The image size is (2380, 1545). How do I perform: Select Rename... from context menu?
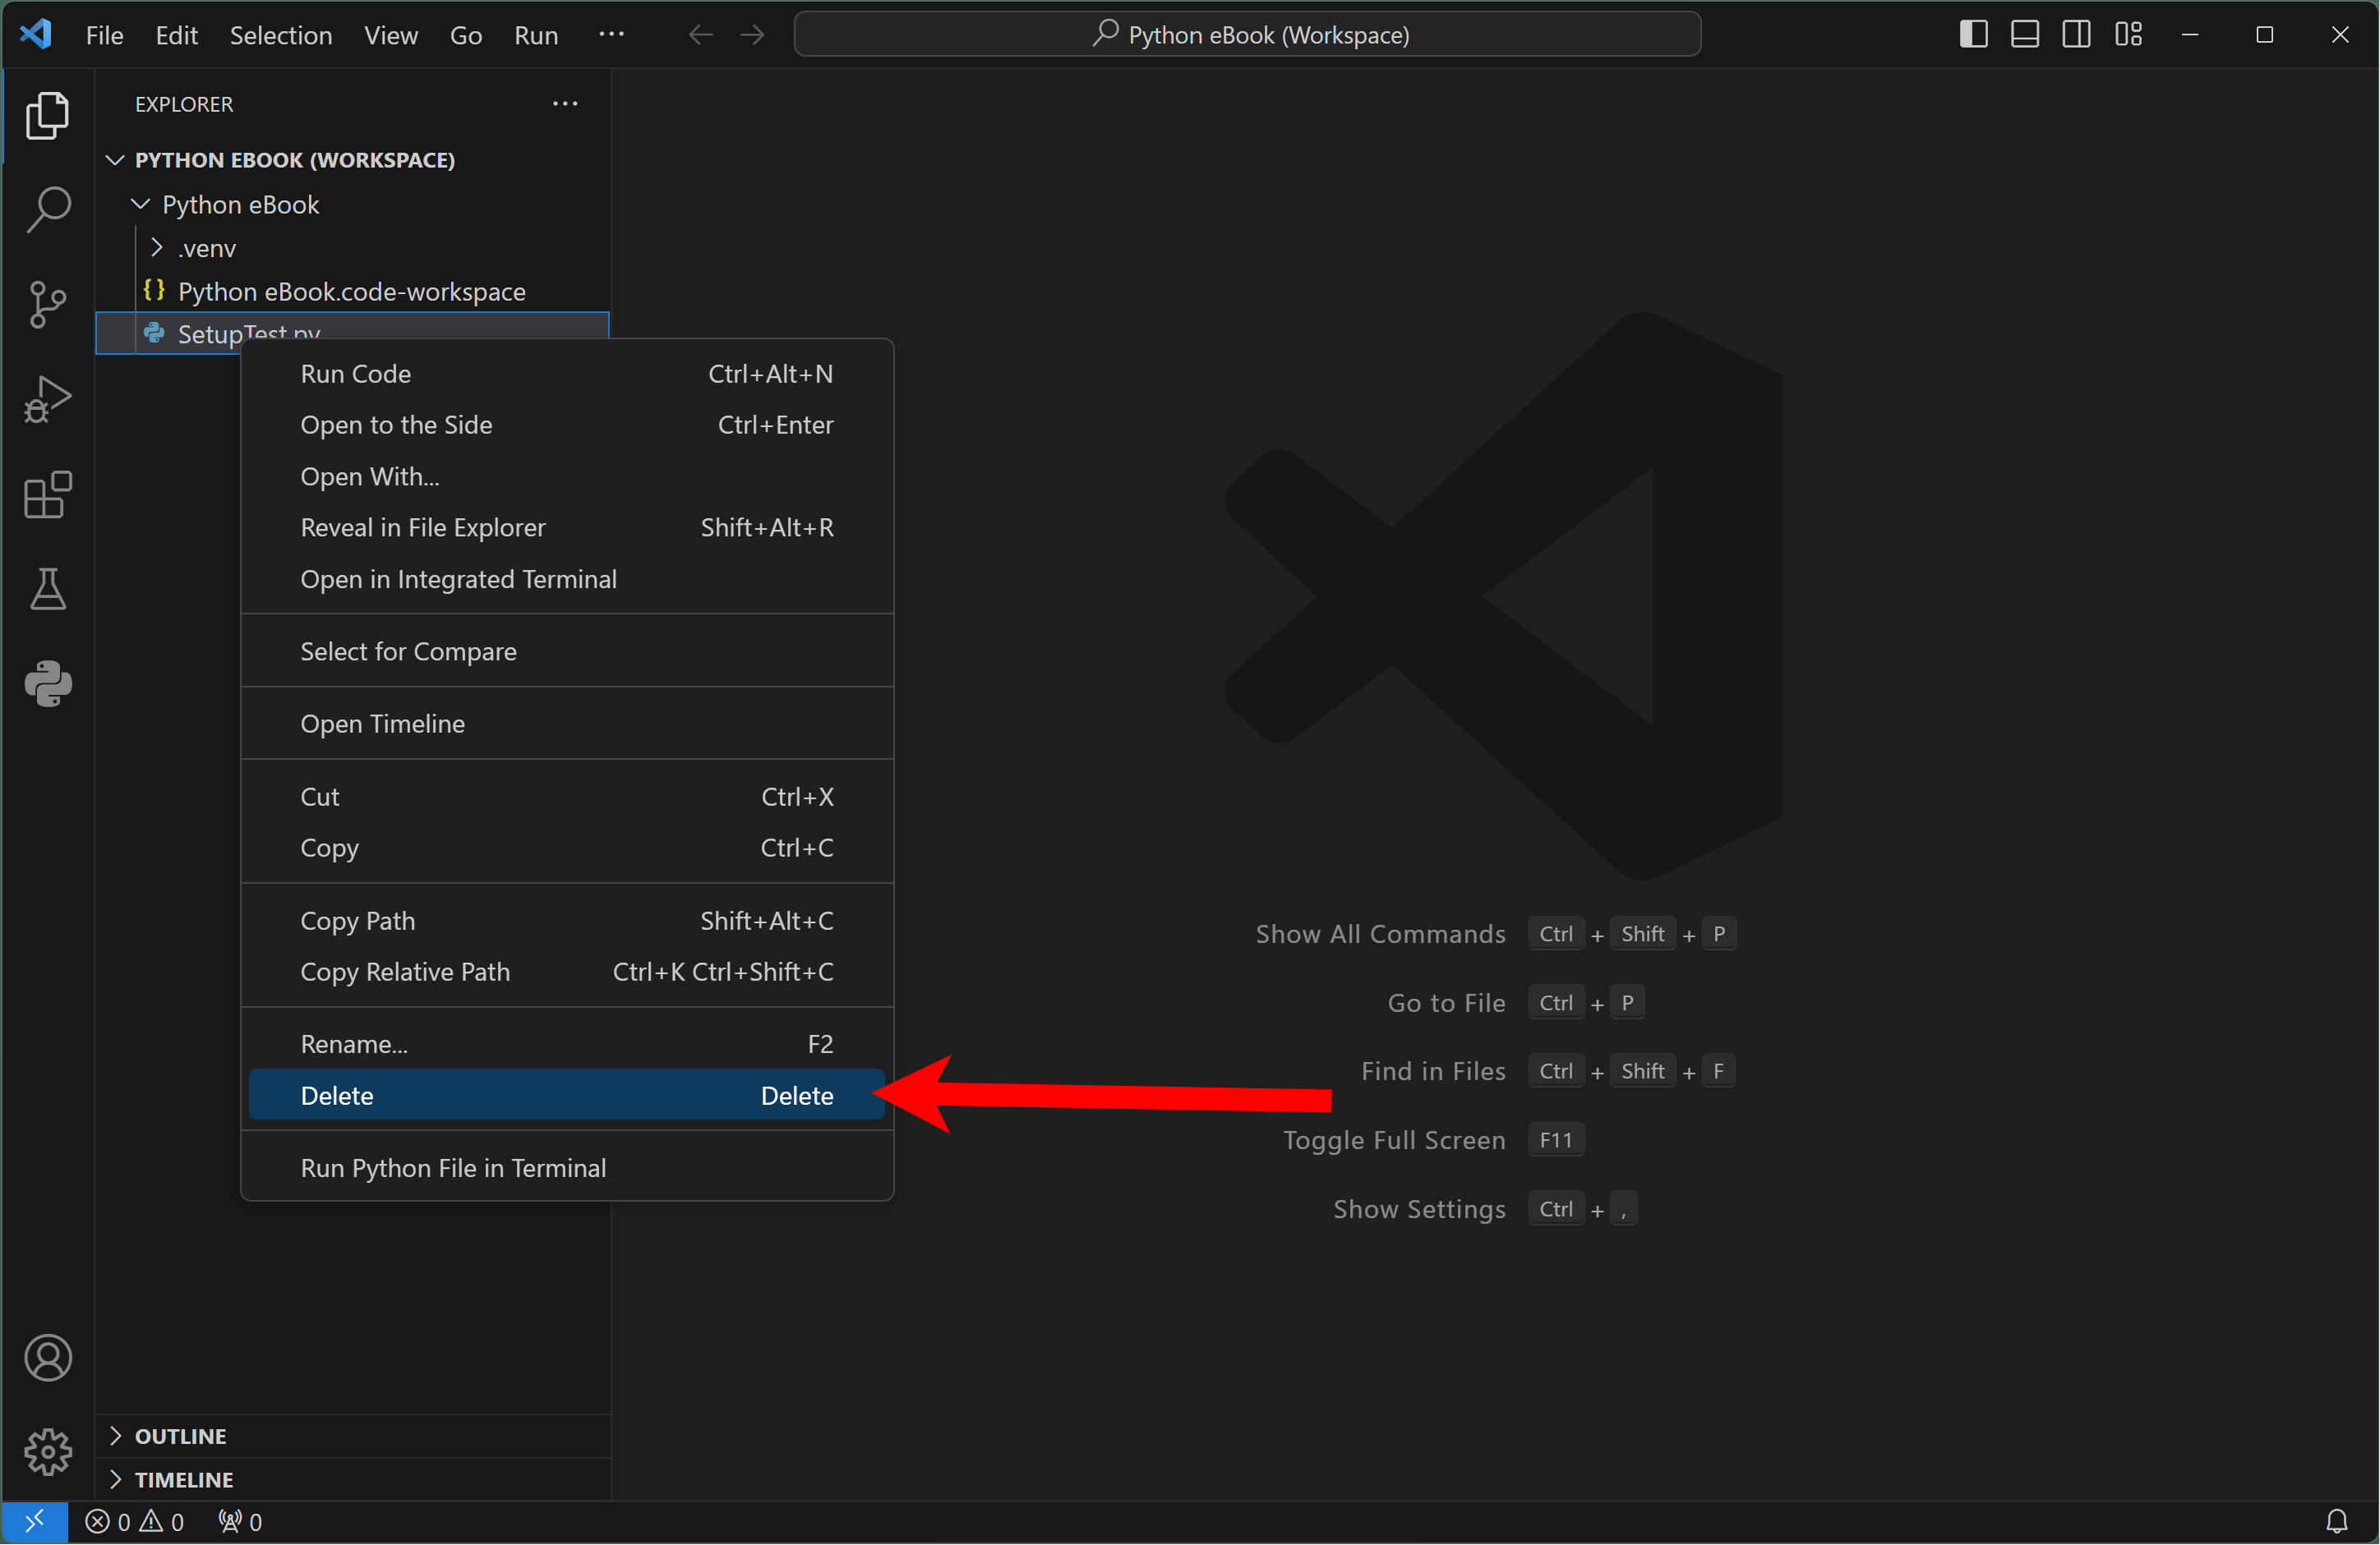pyautogui.click(x=567, y=1044)
